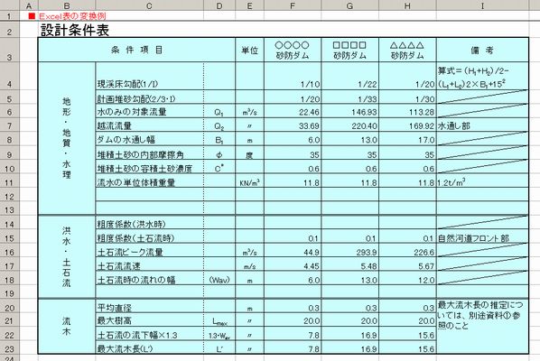Click the title cell 設計条件表
This screenshot has width=540, height=361.
(75, 31)
